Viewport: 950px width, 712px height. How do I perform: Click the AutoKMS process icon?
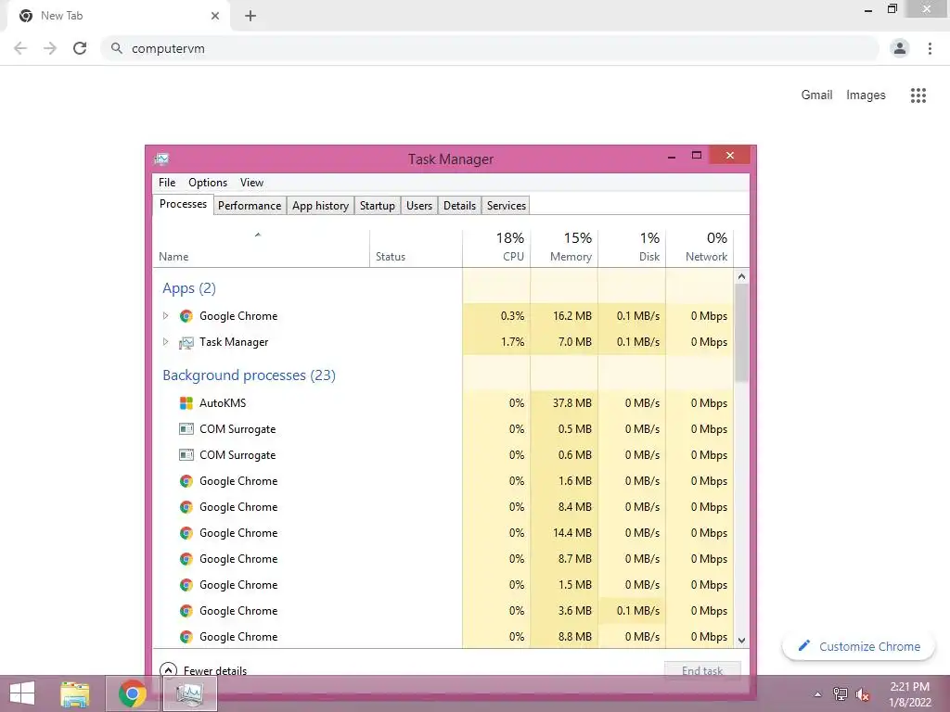[186, 403]
